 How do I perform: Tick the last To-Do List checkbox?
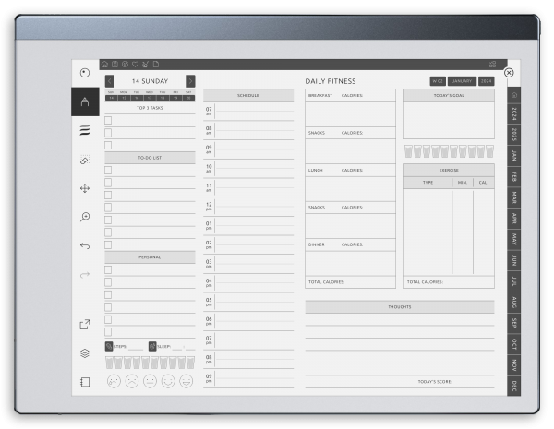tap(108, 244)
